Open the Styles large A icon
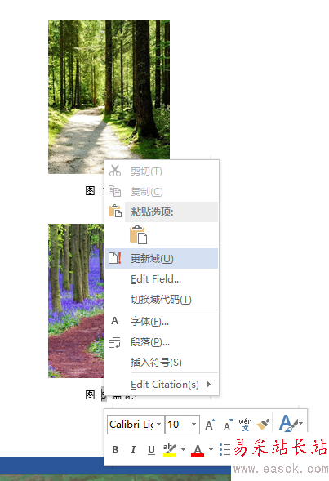The width and height of the screenshot is (329, 481). [290, 423]
